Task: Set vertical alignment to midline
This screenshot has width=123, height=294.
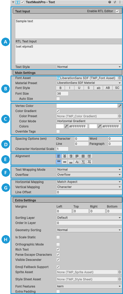Action: [83, 162]
